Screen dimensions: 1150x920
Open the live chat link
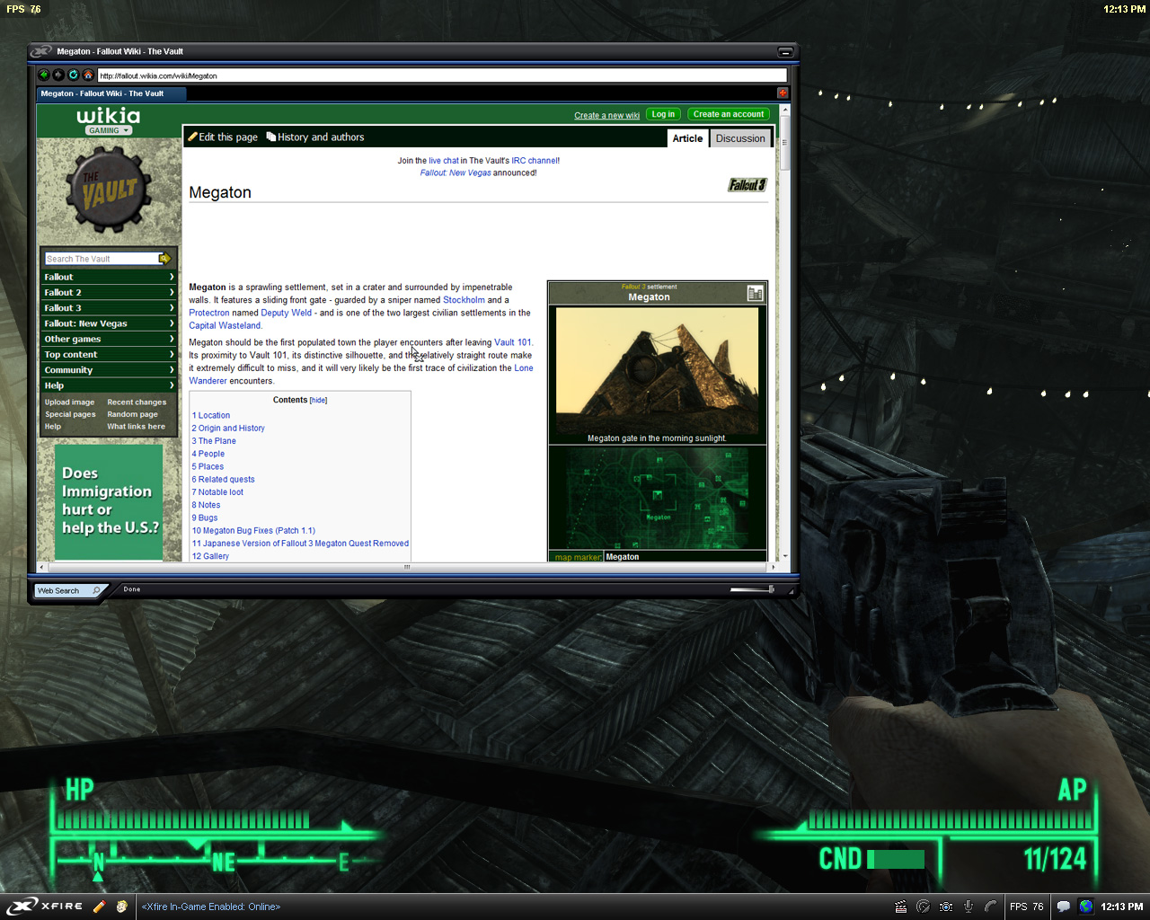tap(444, 161)
